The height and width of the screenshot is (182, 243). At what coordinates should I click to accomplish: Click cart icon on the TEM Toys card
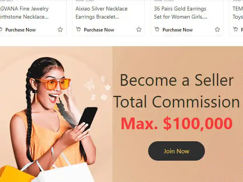pyautogui.click(x=235, y=29)
